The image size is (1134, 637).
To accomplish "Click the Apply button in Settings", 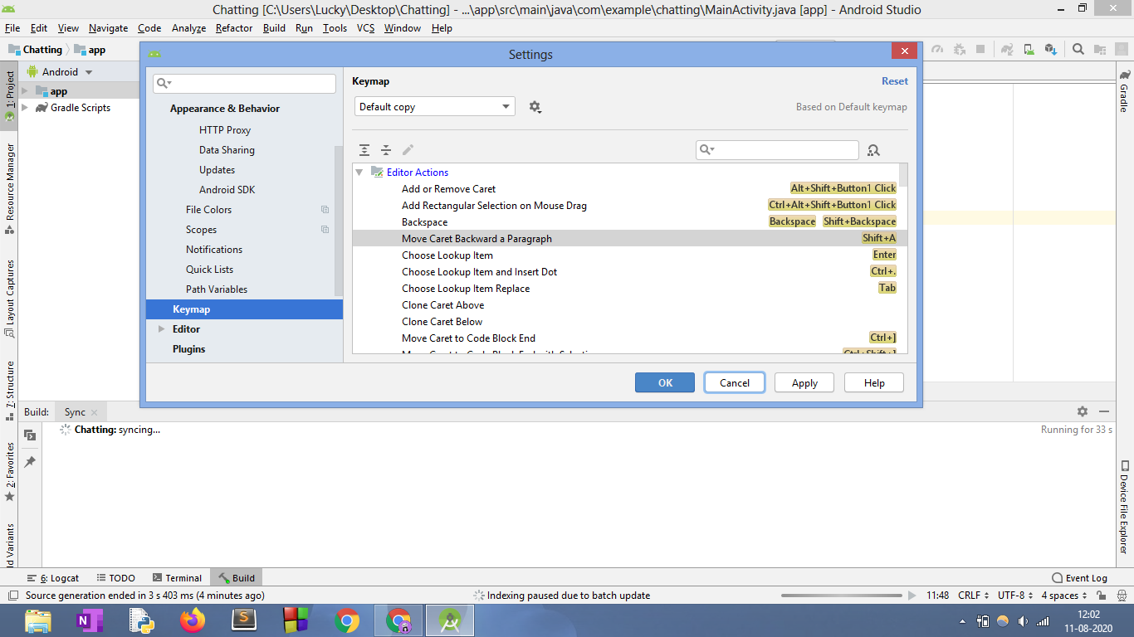I will pos(804,382).
